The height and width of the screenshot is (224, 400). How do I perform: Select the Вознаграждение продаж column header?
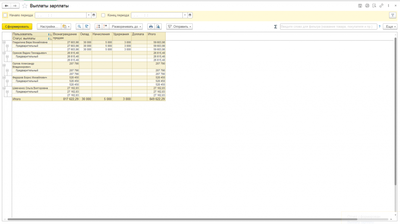(66, 36)
